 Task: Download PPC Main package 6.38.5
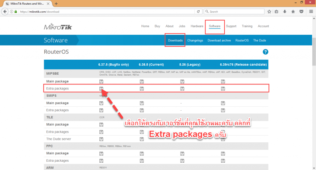(142, 153)
